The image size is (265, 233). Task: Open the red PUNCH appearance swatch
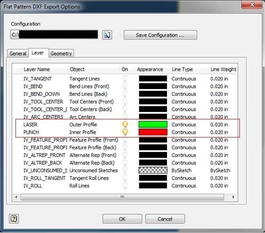153,132
